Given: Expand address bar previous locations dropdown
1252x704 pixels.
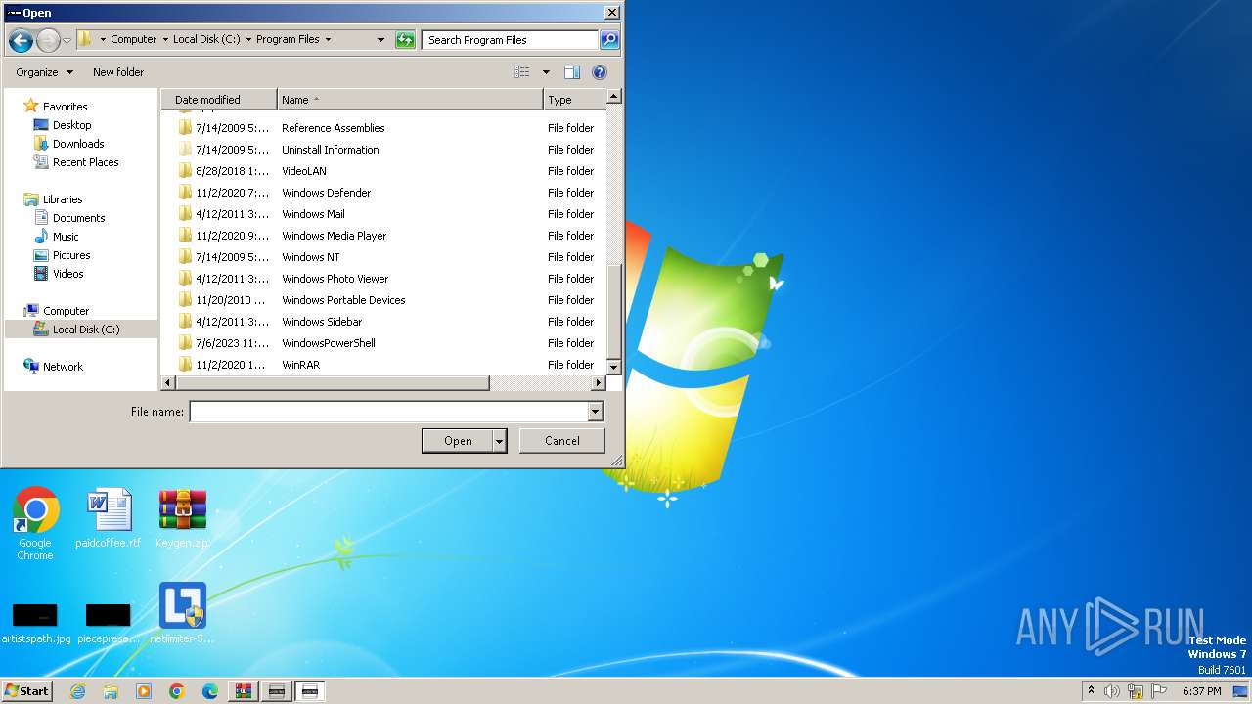Looking at the screenshot, I should click(x=380, y=40).
